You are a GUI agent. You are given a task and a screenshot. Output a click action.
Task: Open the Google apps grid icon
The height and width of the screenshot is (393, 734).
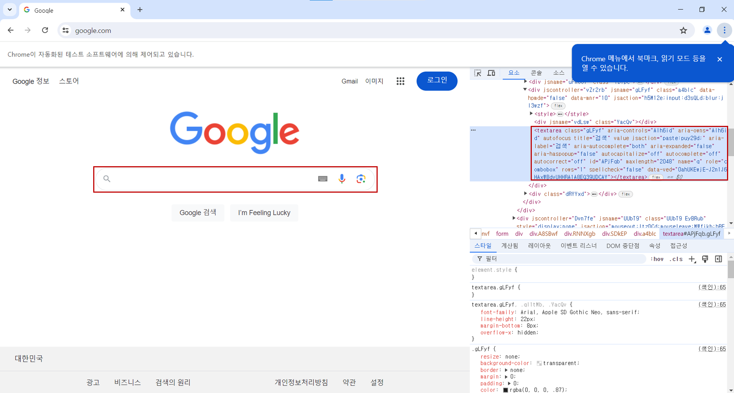pos(400,81)
